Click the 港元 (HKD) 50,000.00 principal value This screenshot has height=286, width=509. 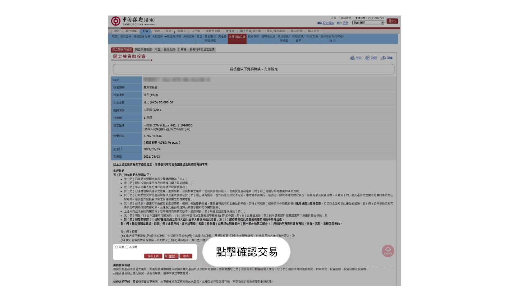[x=158, y=102]
